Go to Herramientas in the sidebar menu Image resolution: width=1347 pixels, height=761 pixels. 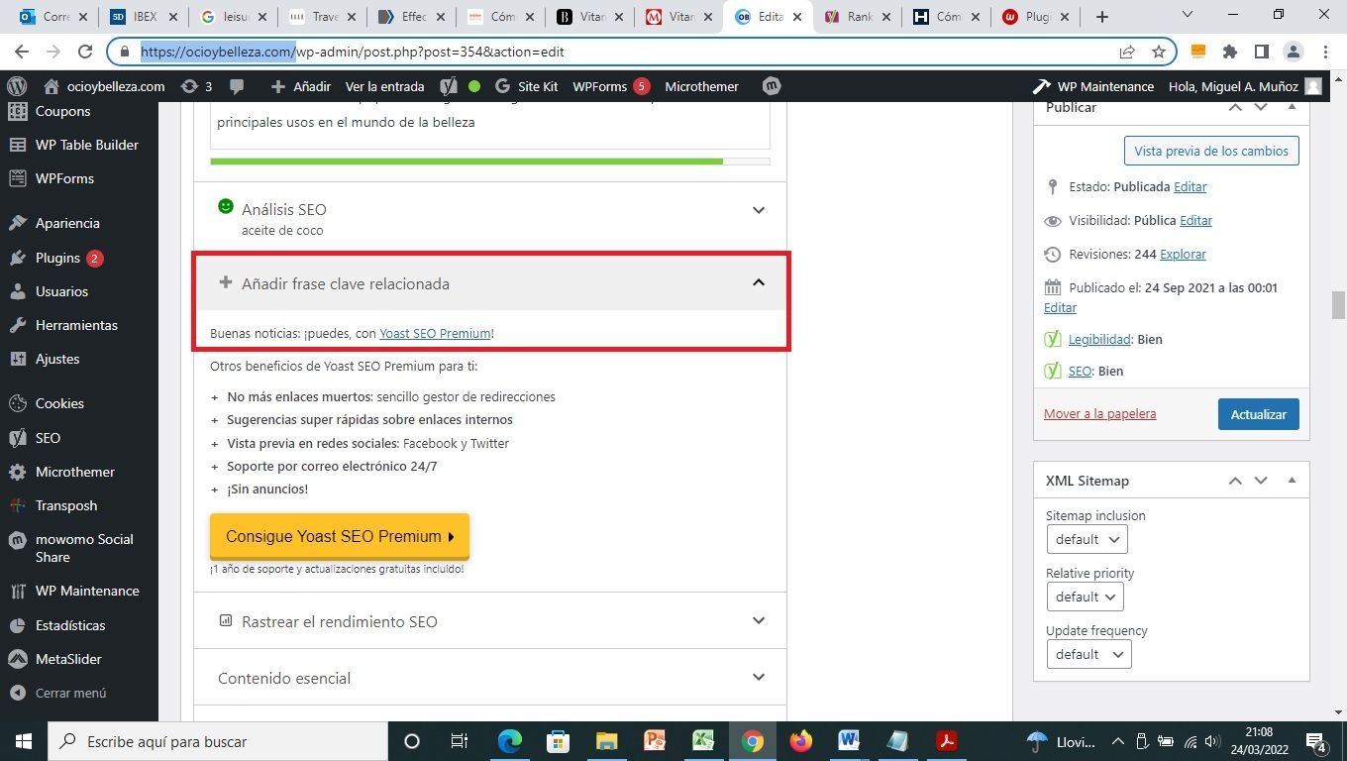tap(76, 325)
